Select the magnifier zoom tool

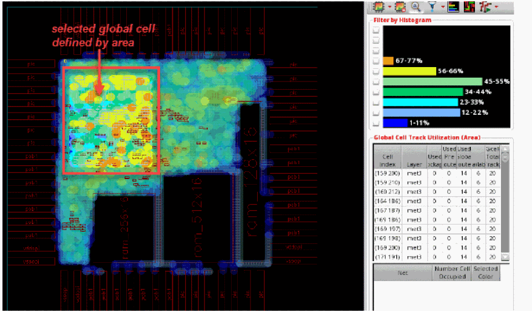click(415, 7)
